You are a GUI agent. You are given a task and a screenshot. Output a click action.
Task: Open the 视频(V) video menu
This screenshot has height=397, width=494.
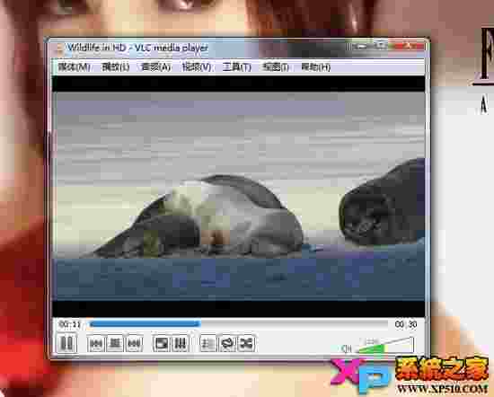(197, 66)
